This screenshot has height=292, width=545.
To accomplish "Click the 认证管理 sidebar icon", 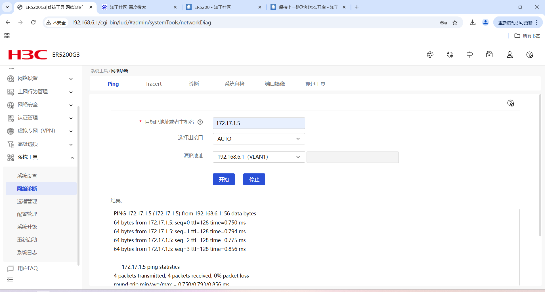I will click(x=11, y=118).
